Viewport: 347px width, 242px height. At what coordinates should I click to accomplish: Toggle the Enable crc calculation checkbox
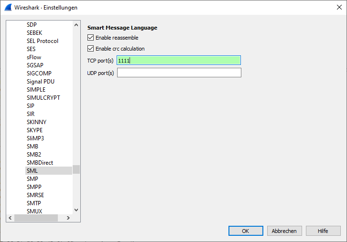click(x=91, y=49)
